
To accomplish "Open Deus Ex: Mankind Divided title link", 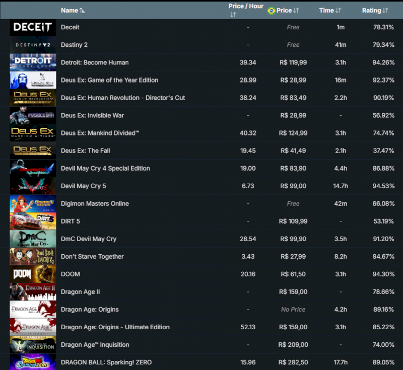I will (x=99, y=133).
